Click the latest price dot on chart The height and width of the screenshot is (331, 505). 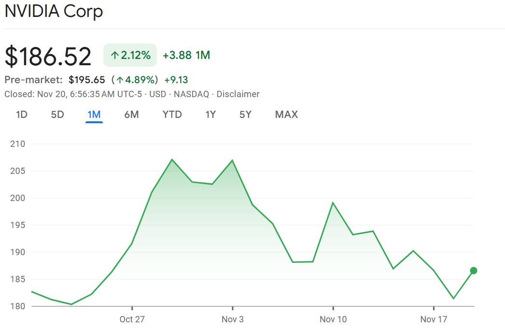point(473,271)
